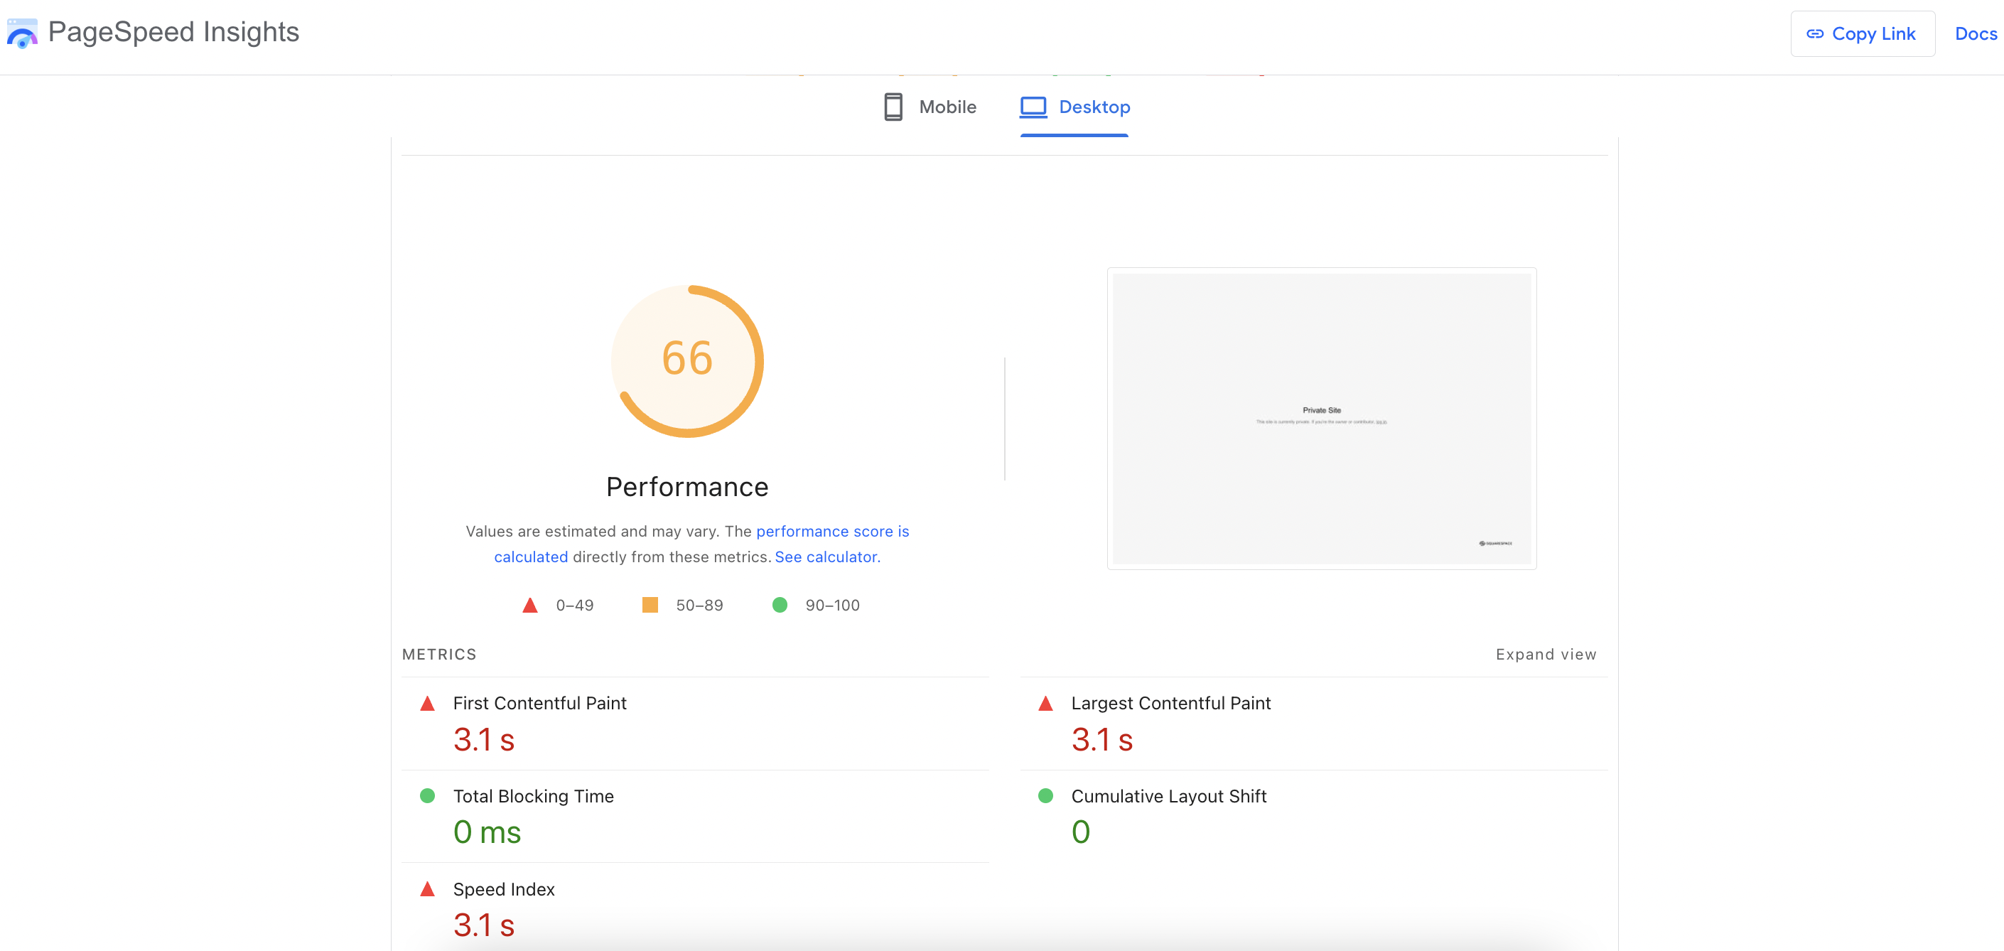Click the PageSpeed Insights logo icon
2004x951 pixels.
click(22, 33)
